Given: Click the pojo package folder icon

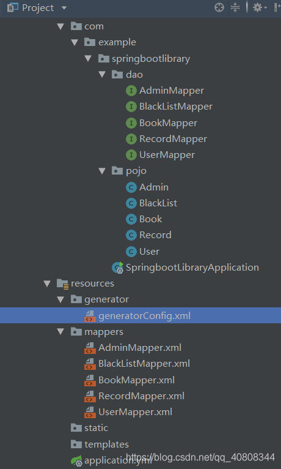Looking at the screenshot, I should click(117, 171).
